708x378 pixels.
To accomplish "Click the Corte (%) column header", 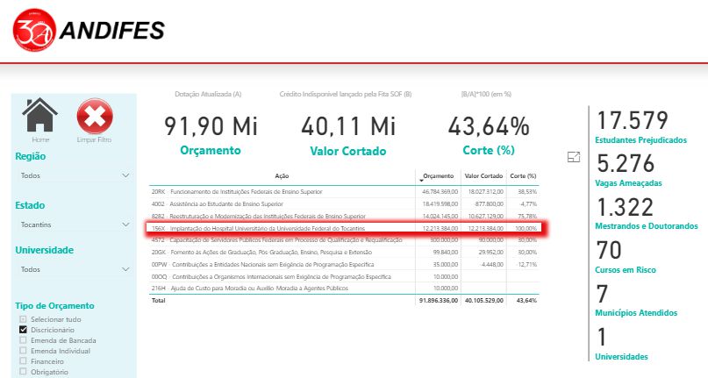I will point(524,176).
